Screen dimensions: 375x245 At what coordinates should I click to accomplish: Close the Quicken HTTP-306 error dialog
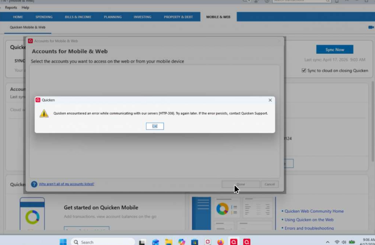pos(270,100)
